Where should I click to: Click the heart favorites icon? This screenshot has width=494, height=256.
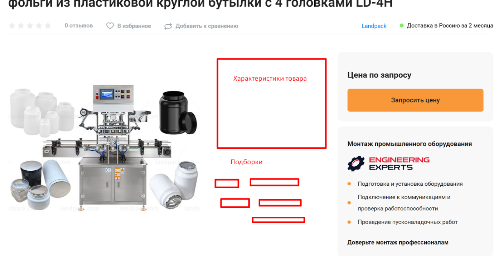pos(110,26)
